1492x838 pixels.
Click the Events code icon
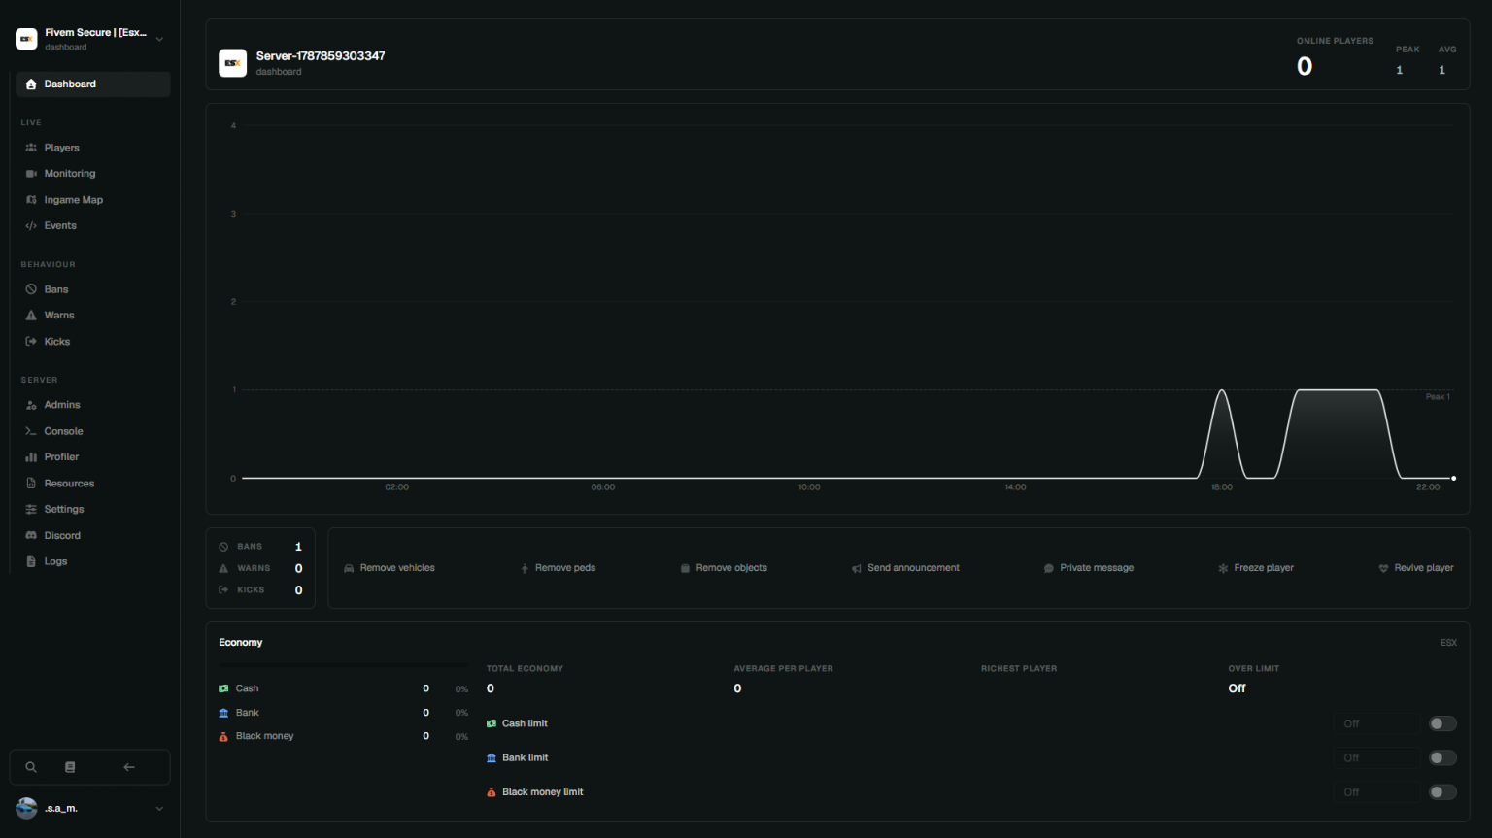click(31, 226)
